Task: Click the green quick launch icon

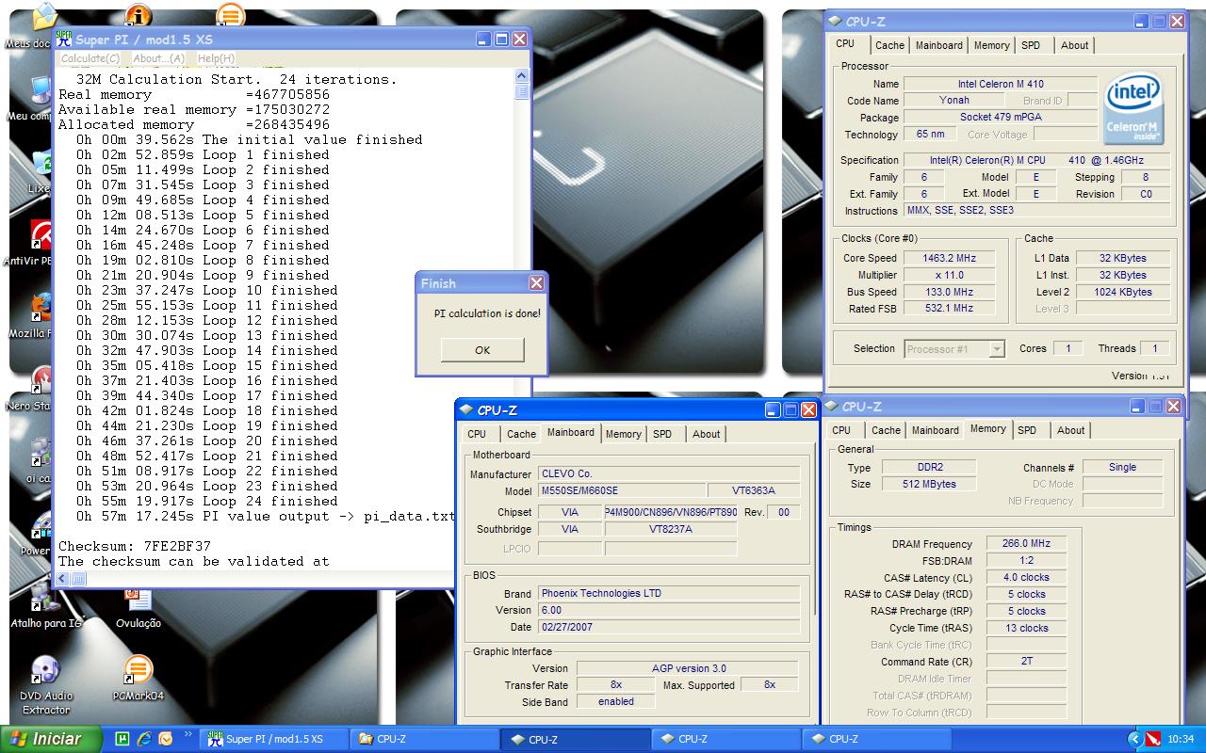Action: (122, 739)
